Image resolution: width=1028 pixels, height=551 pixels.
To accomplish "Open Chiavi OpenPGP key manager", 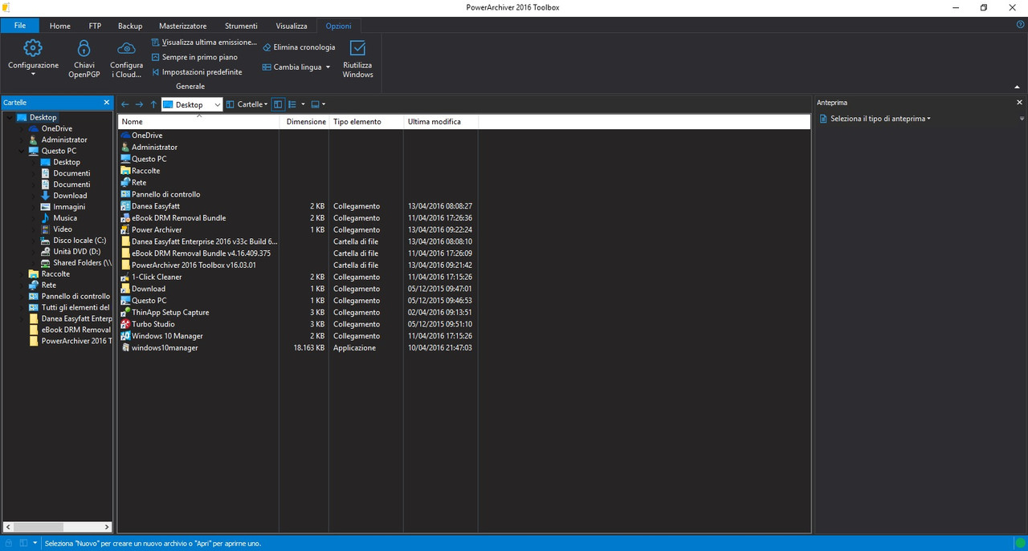I will [x=84, y=58].
